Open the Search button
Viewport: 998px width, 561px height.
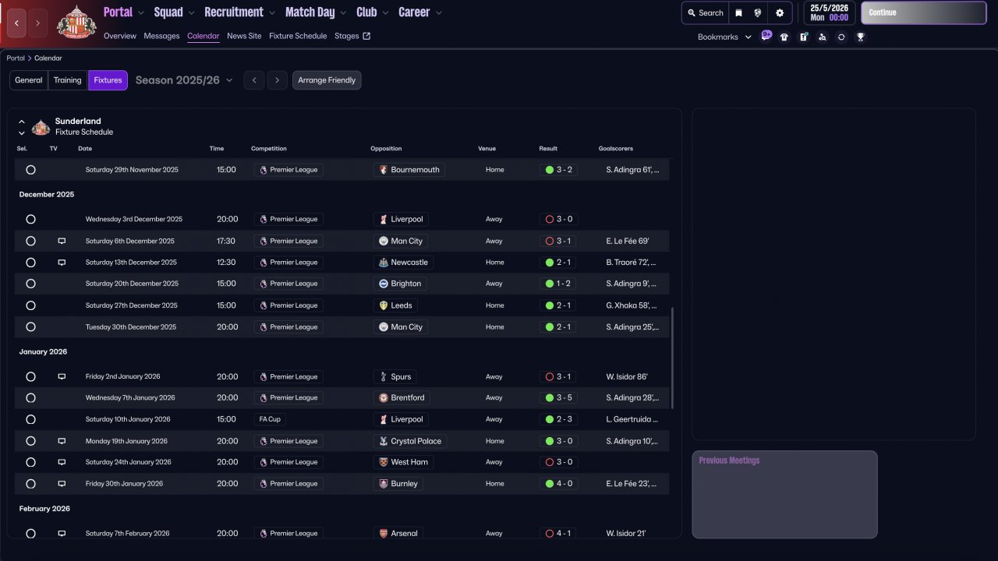[x=706, y=13]
